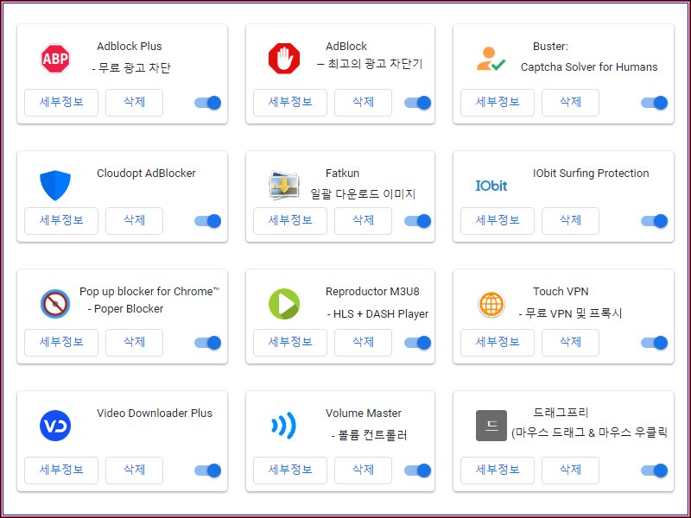The height and width of the screenshot is (518, 691).
Task: Show 세부정보 for Fatkun
Action: [290, 221]
